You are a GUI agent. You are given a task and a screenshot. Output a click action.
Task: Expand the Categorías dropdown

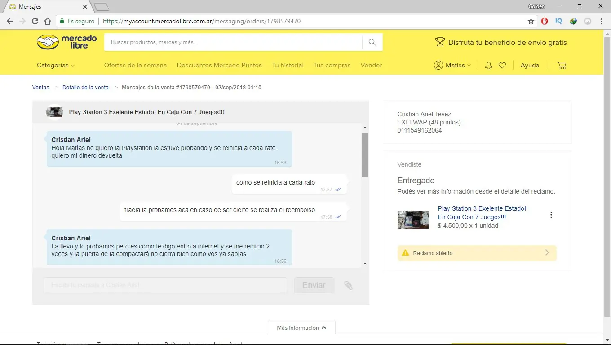click(x=56, y=66)
